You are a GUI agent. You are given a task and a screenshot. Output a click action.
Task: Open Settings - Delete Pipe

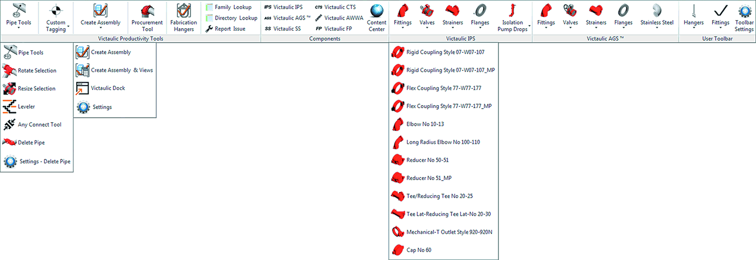point(37,161)
